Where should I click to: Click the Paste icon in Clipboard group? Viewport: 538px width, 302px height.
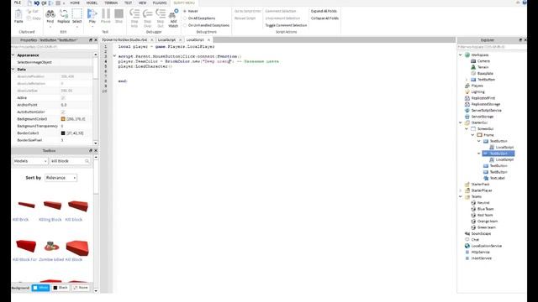coord(18,14)
